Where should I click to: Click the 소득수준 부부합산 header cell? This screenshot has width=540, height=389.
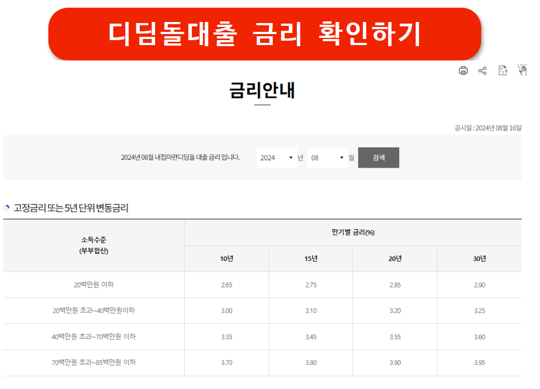(x=92, y=246)
